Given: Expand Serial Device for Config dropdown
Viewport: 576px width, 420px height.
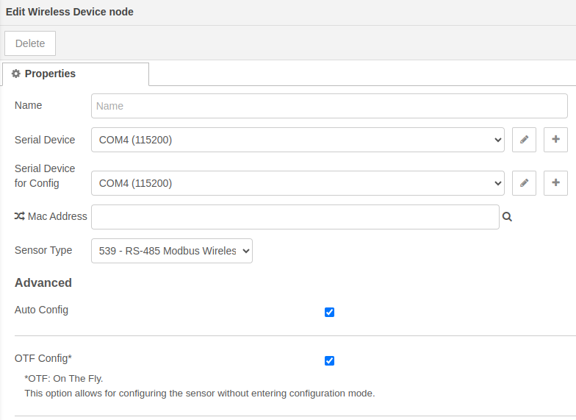Looking at the screenshot, I should point(298,183).
